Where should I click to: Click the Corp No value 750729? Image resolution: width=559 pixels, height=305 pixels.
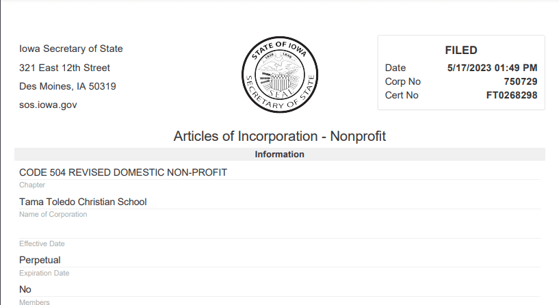tap(520, 81)
